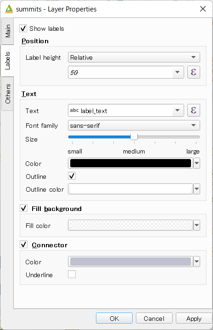Open the Font family sans-serif dropdown
Image resolution: width=213 pixels, height=330 pixels.
(134, 125)
